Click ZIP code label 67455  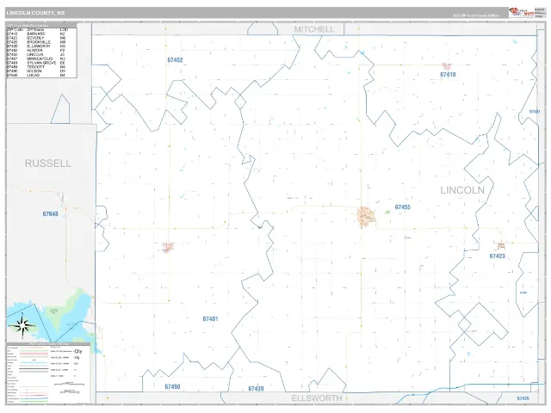402,207
